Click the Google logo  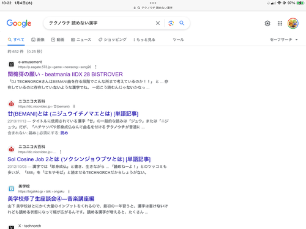(19, 23)
